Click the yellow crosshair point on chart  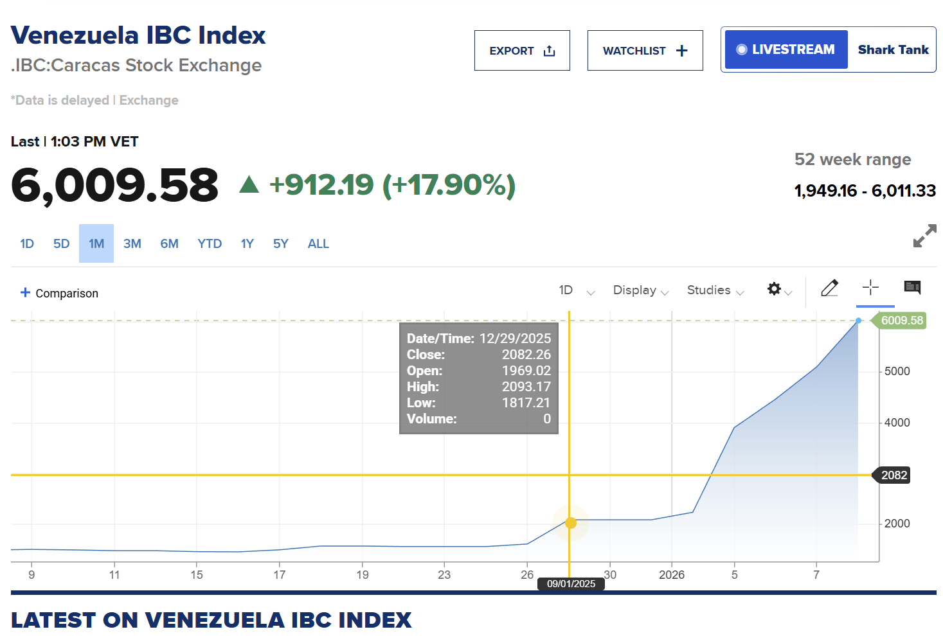pos(570,523)
